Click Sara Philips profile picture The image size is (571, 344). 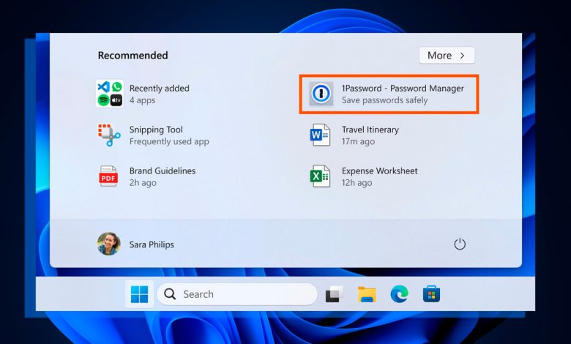point(108,244)
